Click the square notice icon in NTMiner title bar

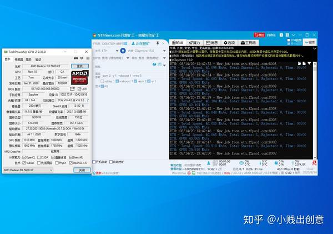281,35
